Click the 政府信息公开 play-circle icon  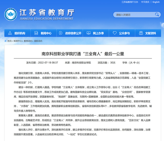(61, 33)
